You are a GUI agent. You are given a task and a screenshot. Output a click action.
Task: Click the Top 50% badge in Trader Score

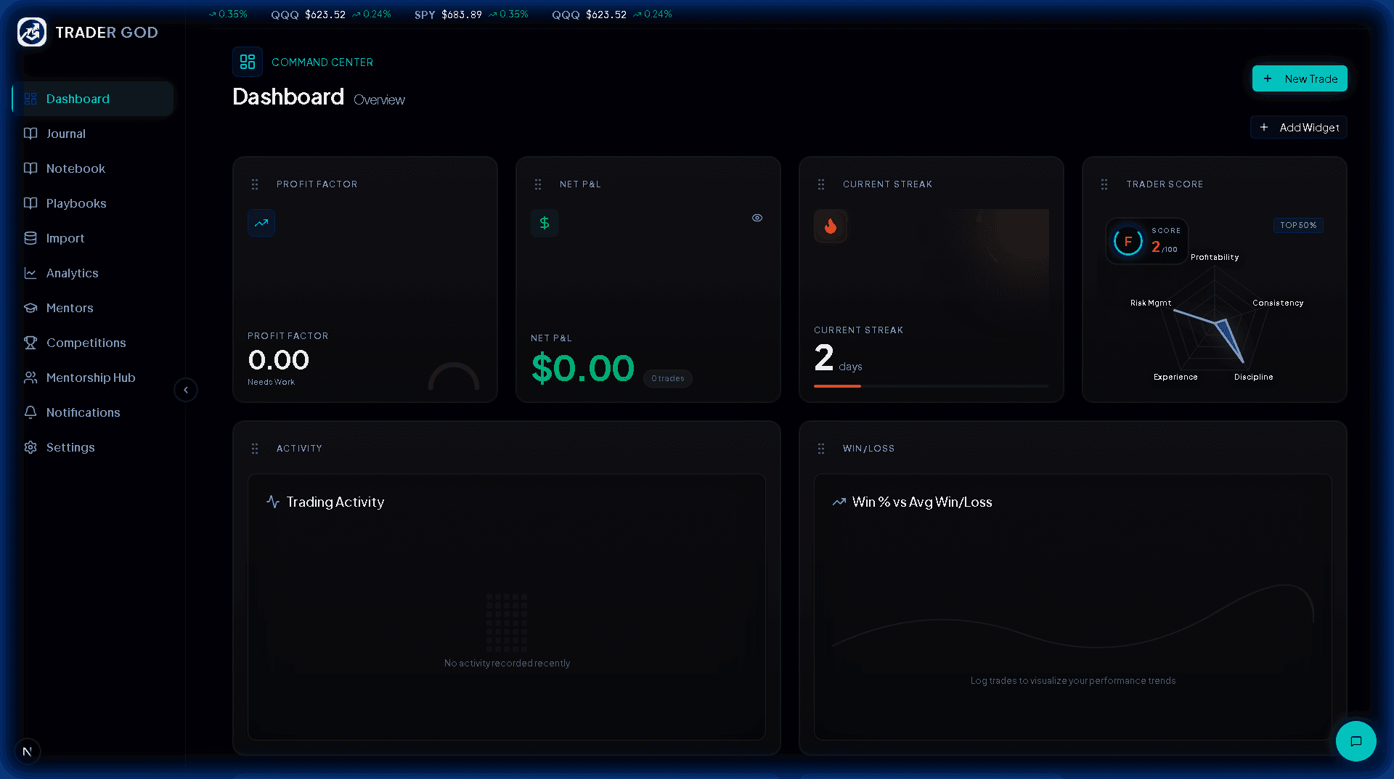point(1297,225)
